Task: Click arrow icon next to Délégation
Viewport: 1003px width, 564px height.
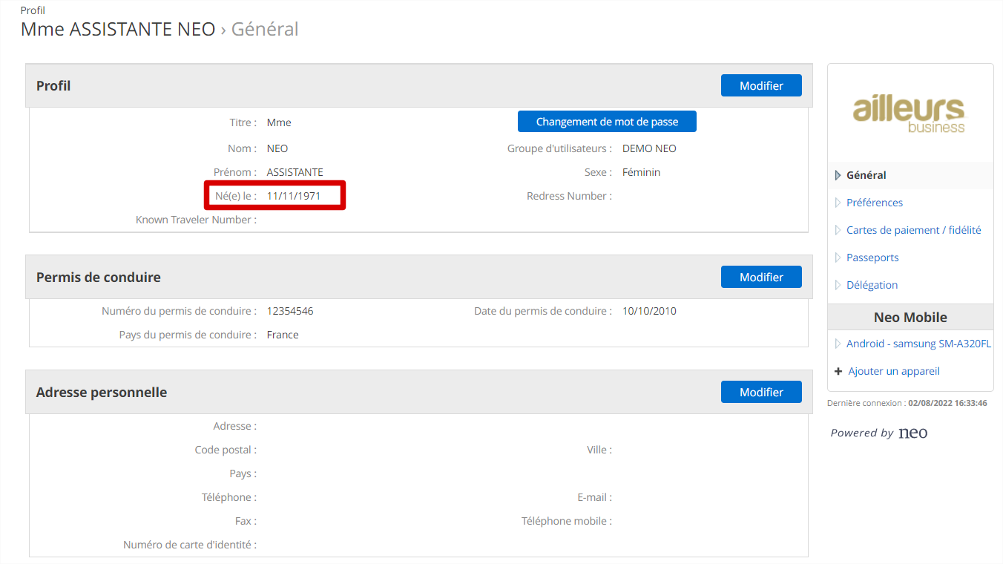Action: pyautogui.click(x=838, y=285)
